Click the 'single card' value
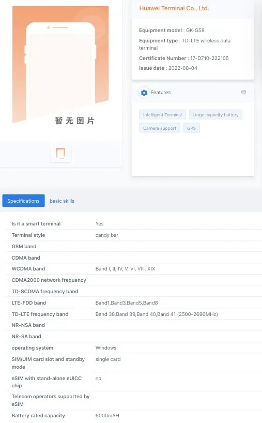262x423 pixels. [108, 359]
